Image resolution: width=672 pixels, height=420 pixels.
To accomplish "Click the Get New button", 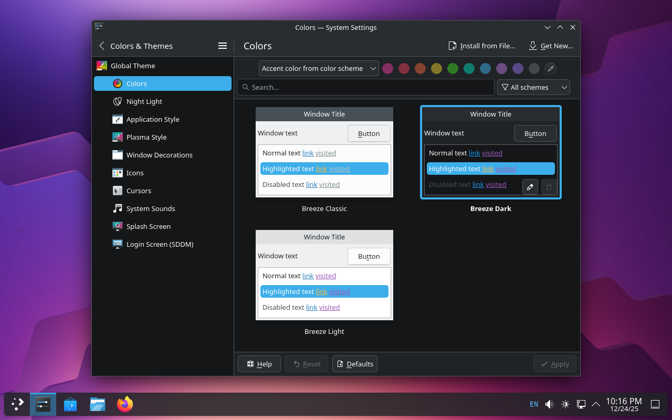I will pos(551,46).
